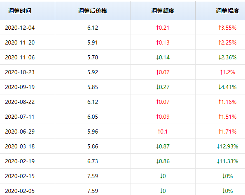Click the red ↑0.09 adjustment value
This screenshot has height=195, width=245.
[x=163, y=117]
